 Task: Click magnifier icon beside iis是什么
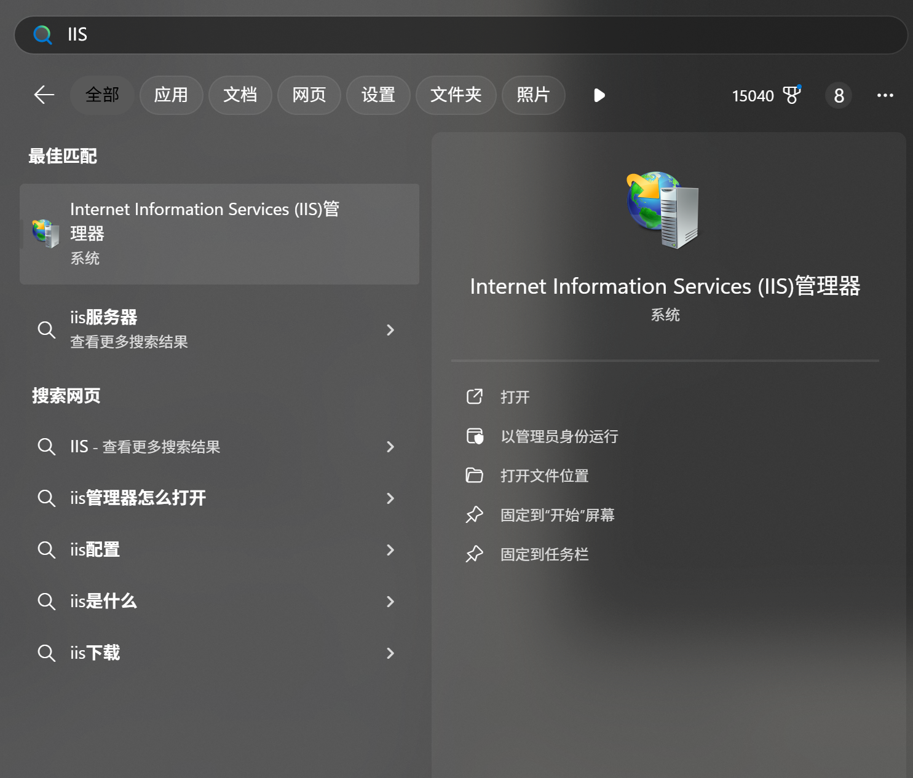point(47,602)
